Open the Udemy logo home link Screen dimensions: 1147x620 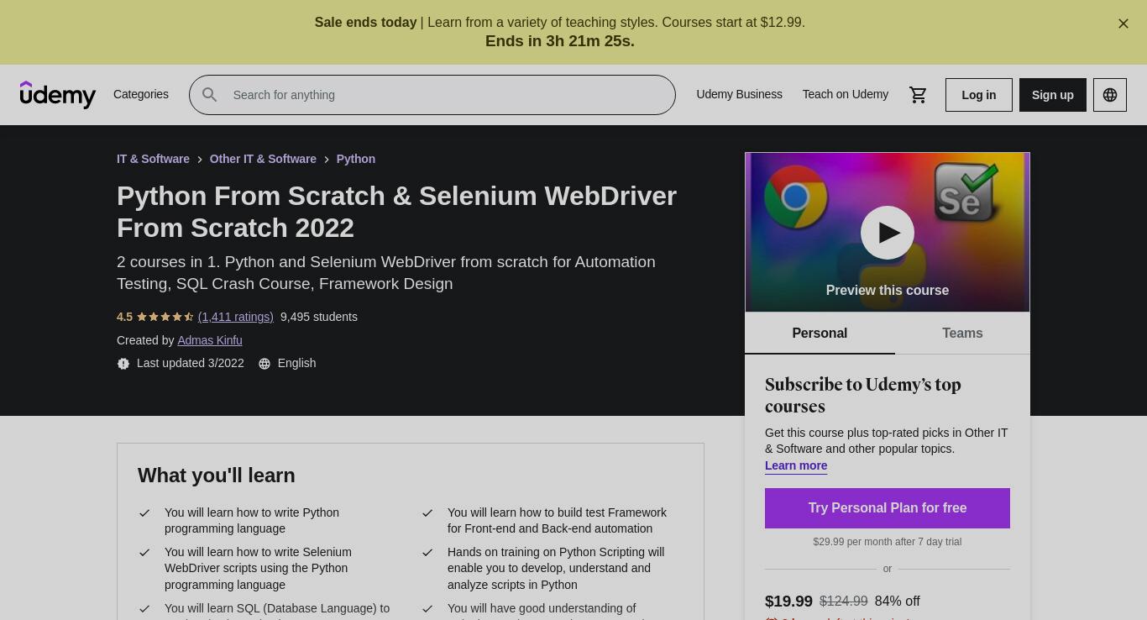(x=58, y=95)
